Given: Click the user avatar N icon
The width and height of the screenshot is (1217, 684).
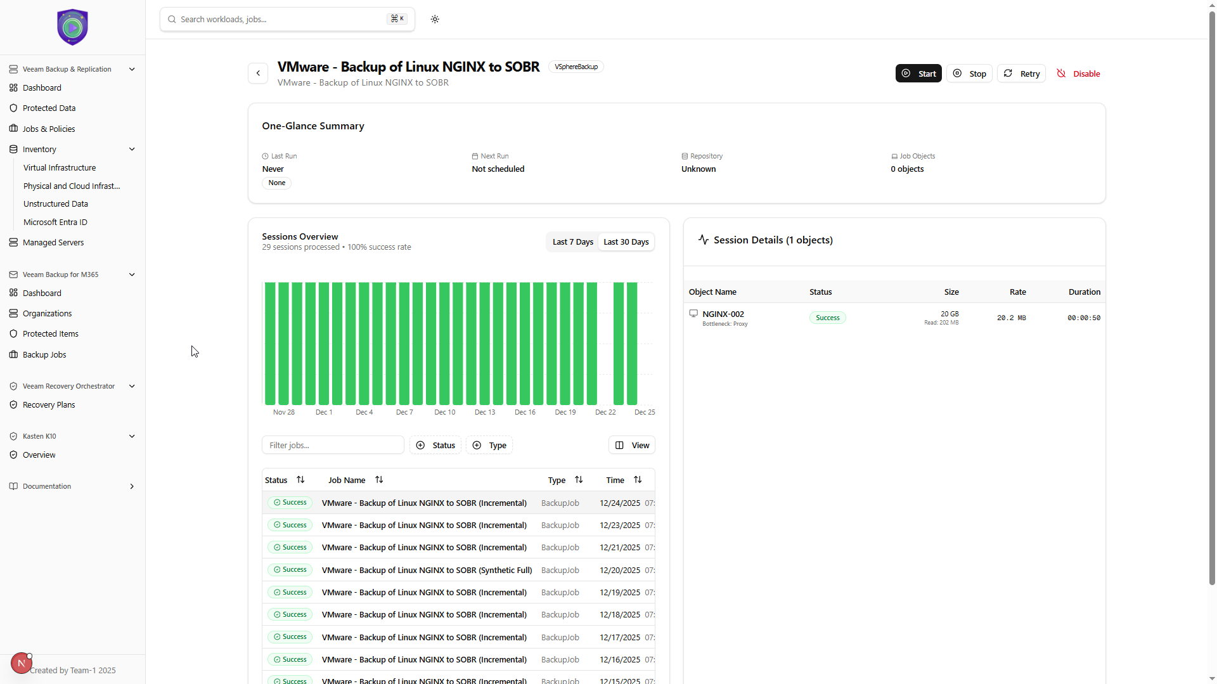Looking at the screenshot, I should point(21,663).
